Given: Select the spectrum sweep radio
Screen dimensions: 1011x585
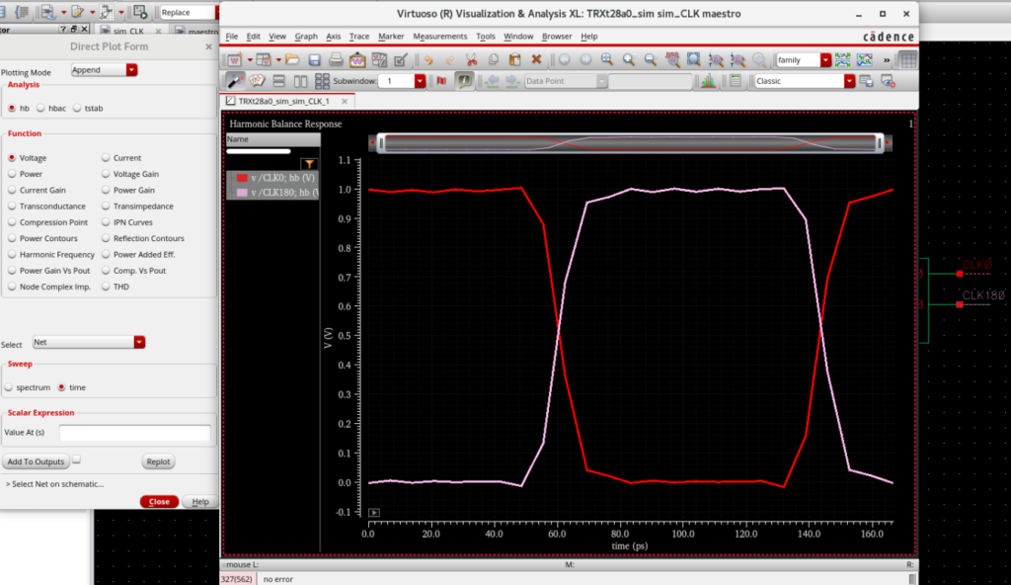Looking at the screenshot, I should (9, 387).
